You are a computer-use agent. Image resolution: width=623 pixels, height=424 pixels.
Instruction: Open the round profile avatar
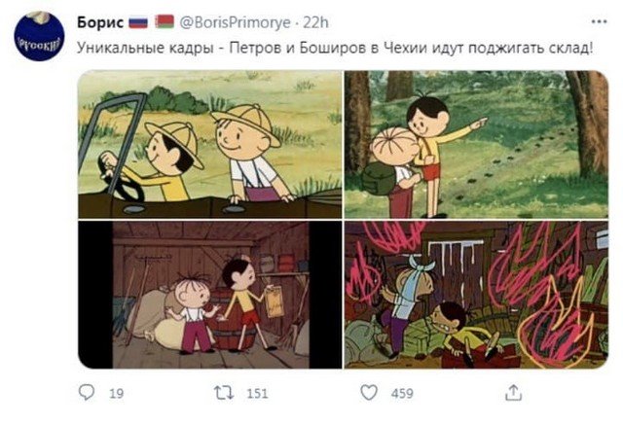[x=39, y=37]
